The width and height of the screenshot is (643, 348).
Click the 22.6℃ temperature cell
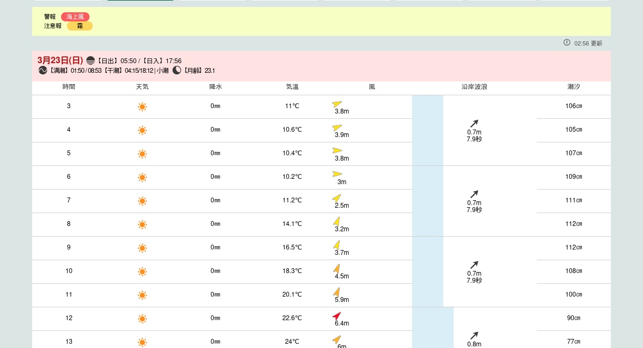(x=292, y=318)
